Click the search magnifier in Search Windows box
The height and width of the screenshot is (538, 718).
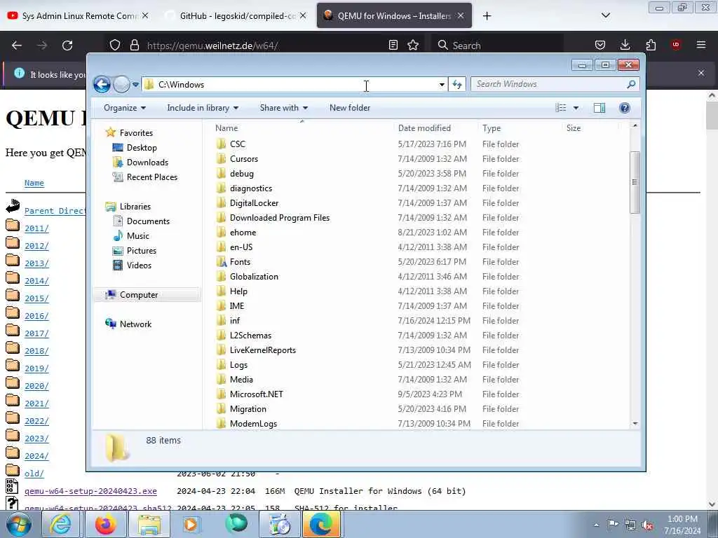click(x=632, y=84)
